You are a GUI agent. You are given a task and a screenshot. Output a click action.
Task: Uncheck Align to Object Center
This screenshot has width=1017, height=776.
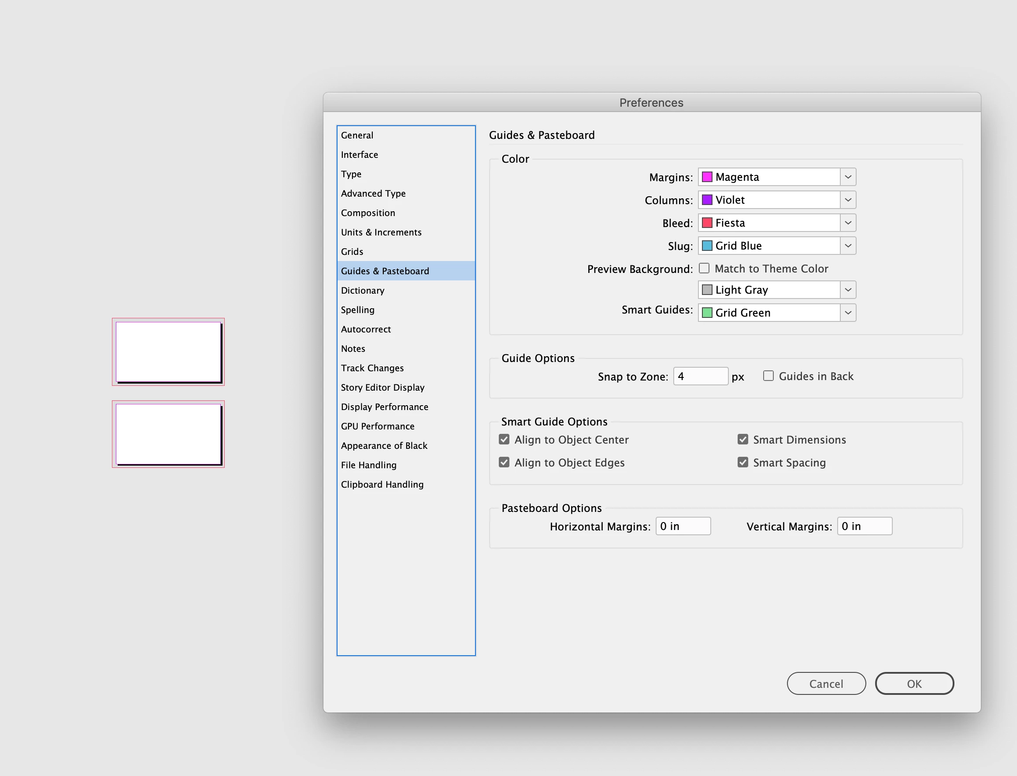504,439
